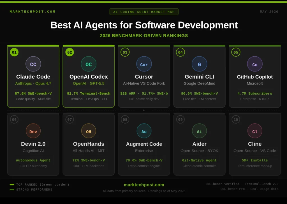Select the rank 09 badge
This screenshot has height=204, width=287.
click(180, 120)
